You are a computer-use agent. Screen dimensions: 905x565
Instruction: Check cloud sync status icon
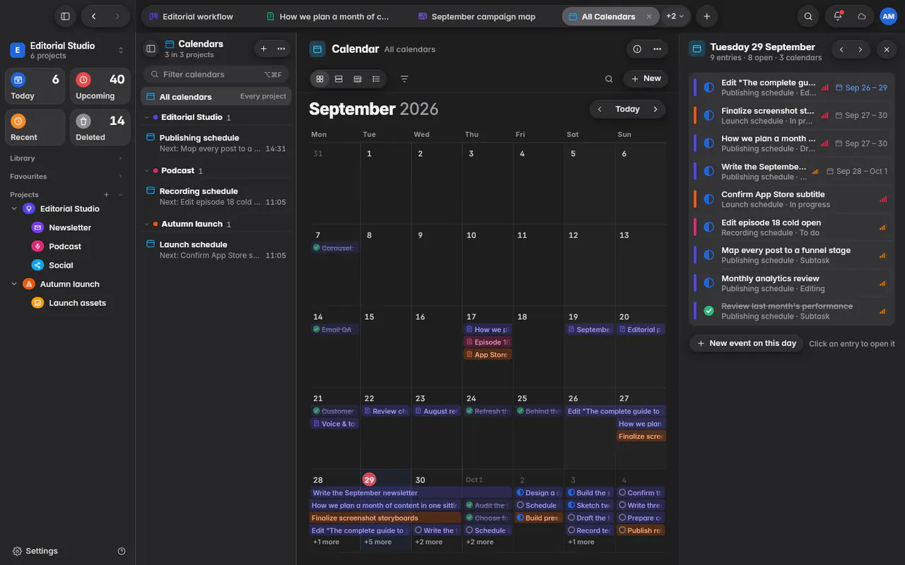point(862,16)
